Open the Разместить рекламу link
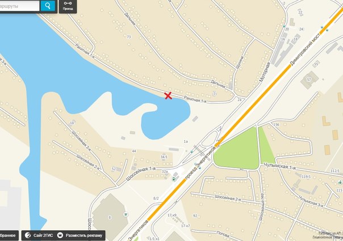 tap(84, 235)
